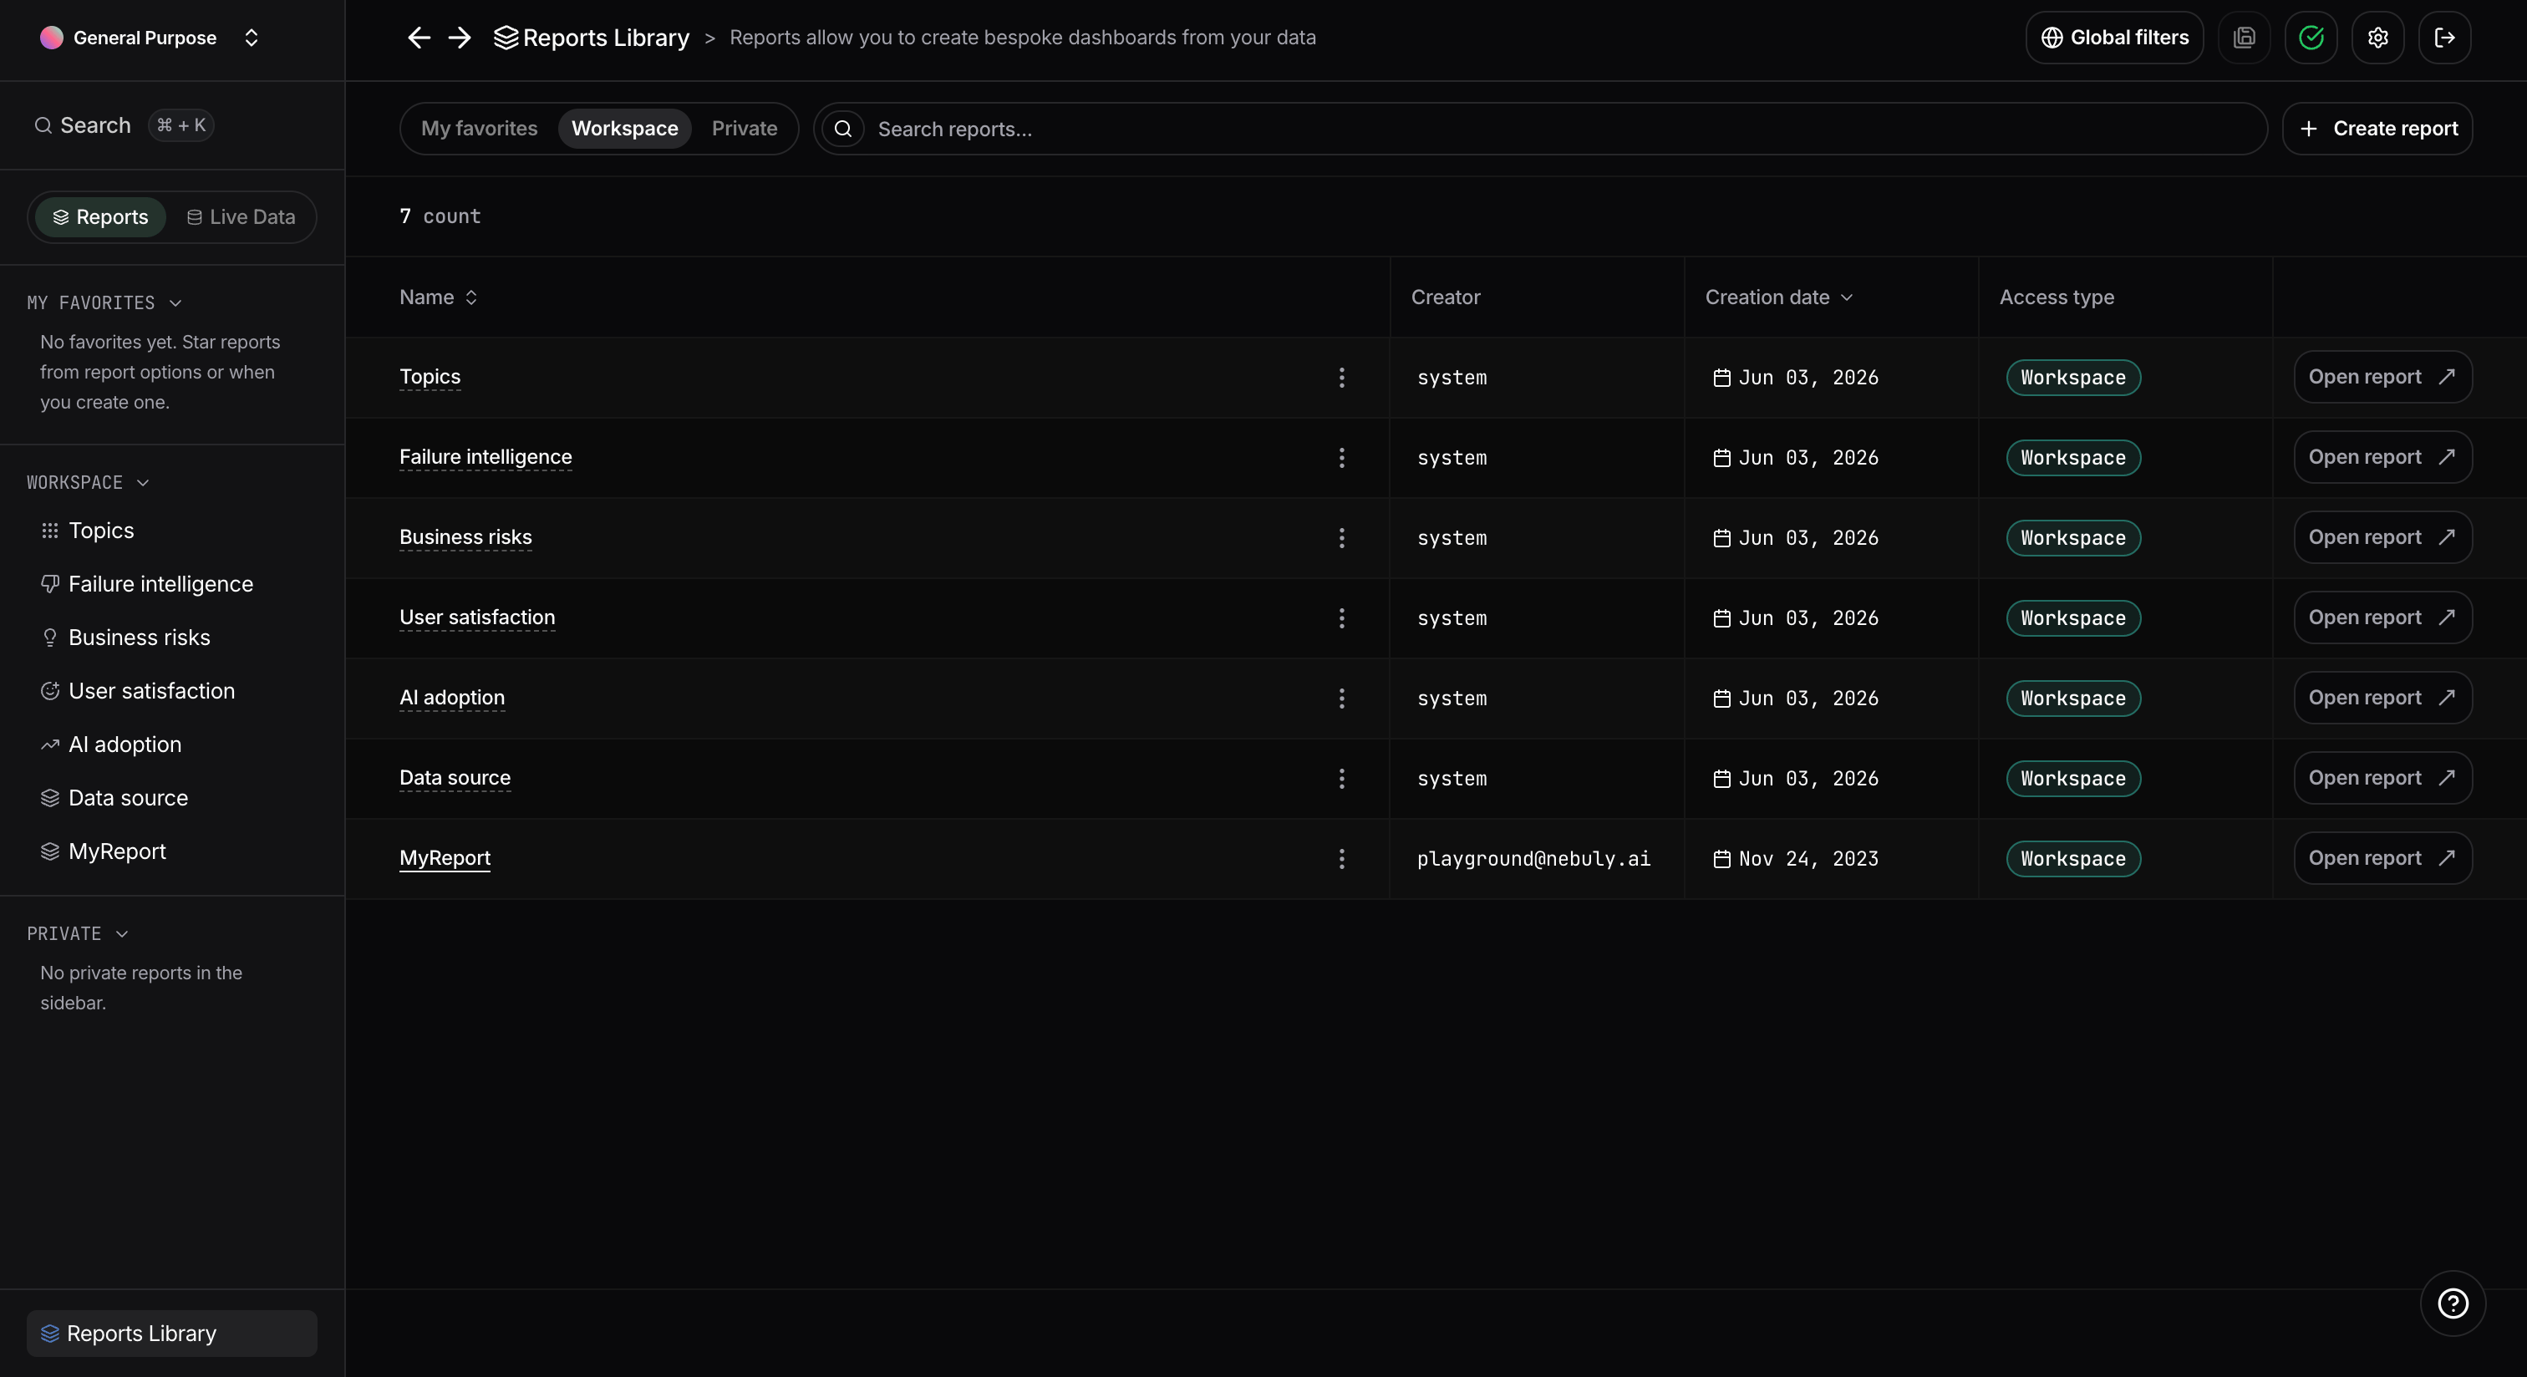Click the Workspace badge in MyReport row
2527x1377 pixels.
coord(2072,859)
